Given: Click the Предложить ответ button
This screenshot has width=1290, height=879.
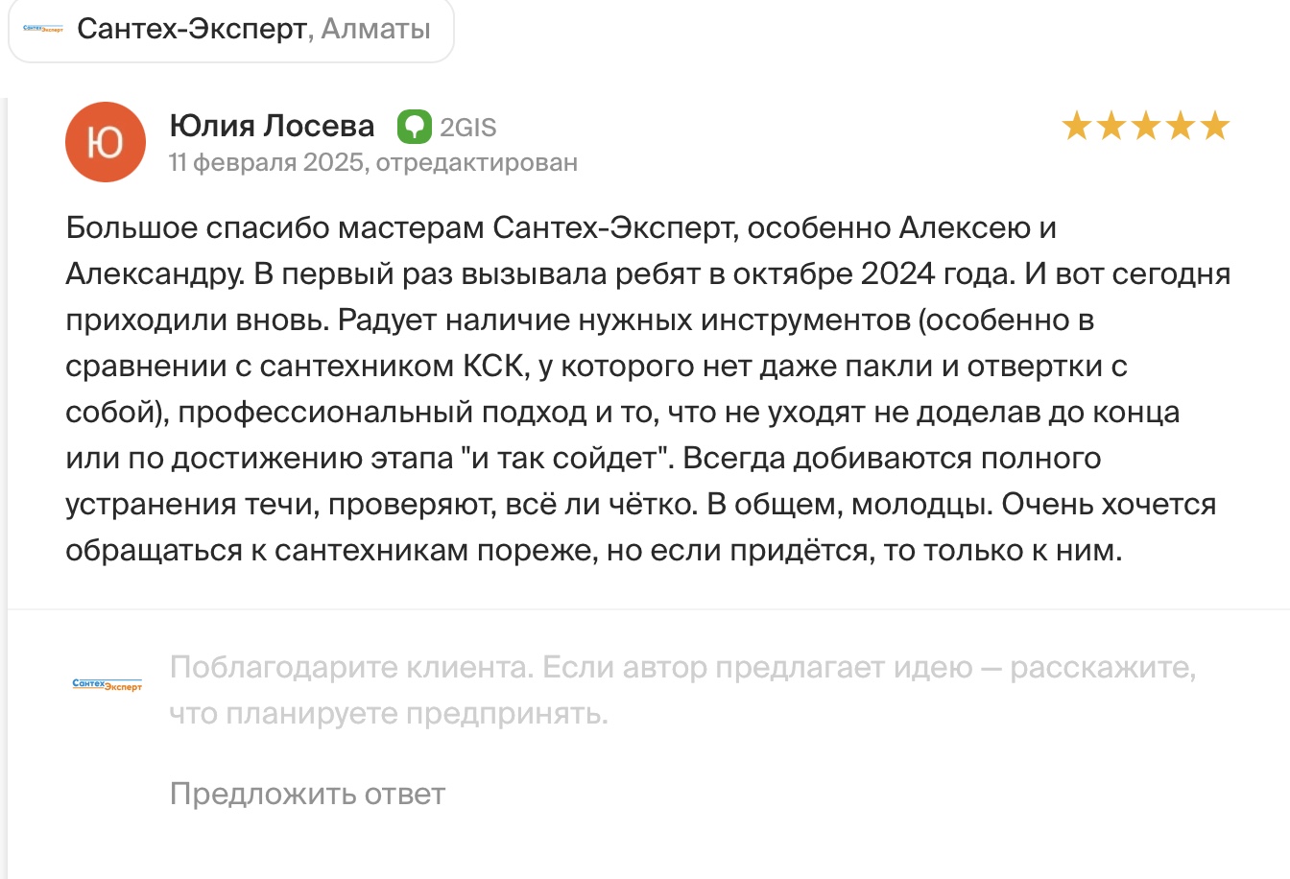Looking at the screenshot, I should tap(307, 794).
